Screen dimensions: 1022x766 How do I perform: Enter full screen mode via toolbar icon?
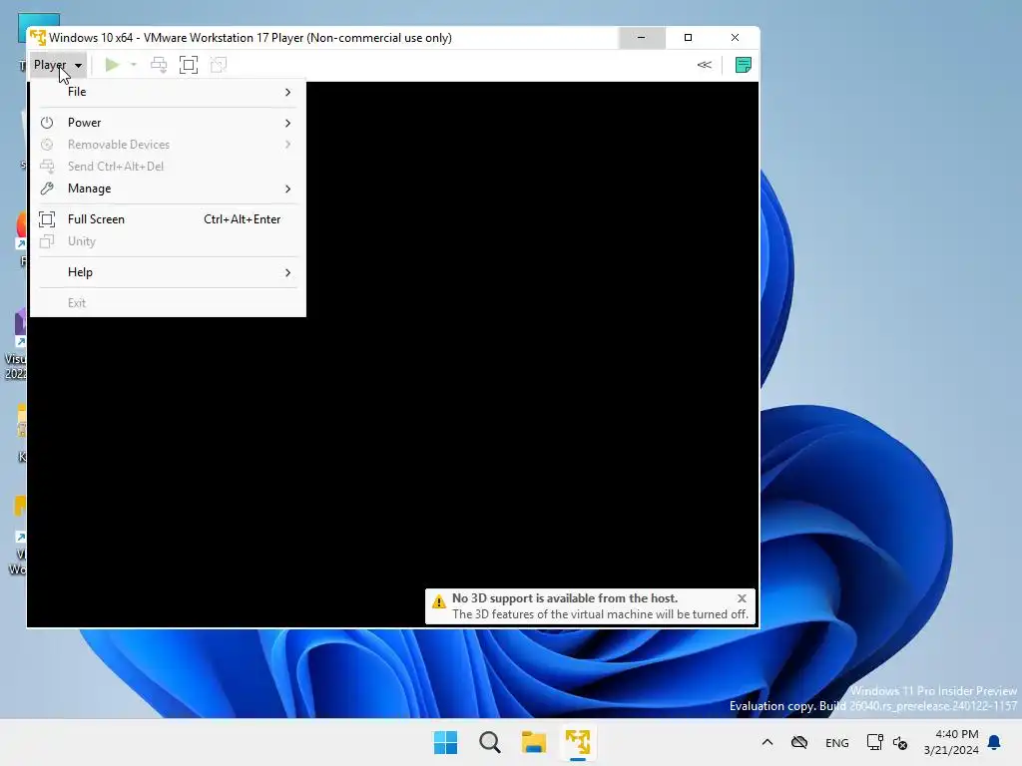point(189,65)
